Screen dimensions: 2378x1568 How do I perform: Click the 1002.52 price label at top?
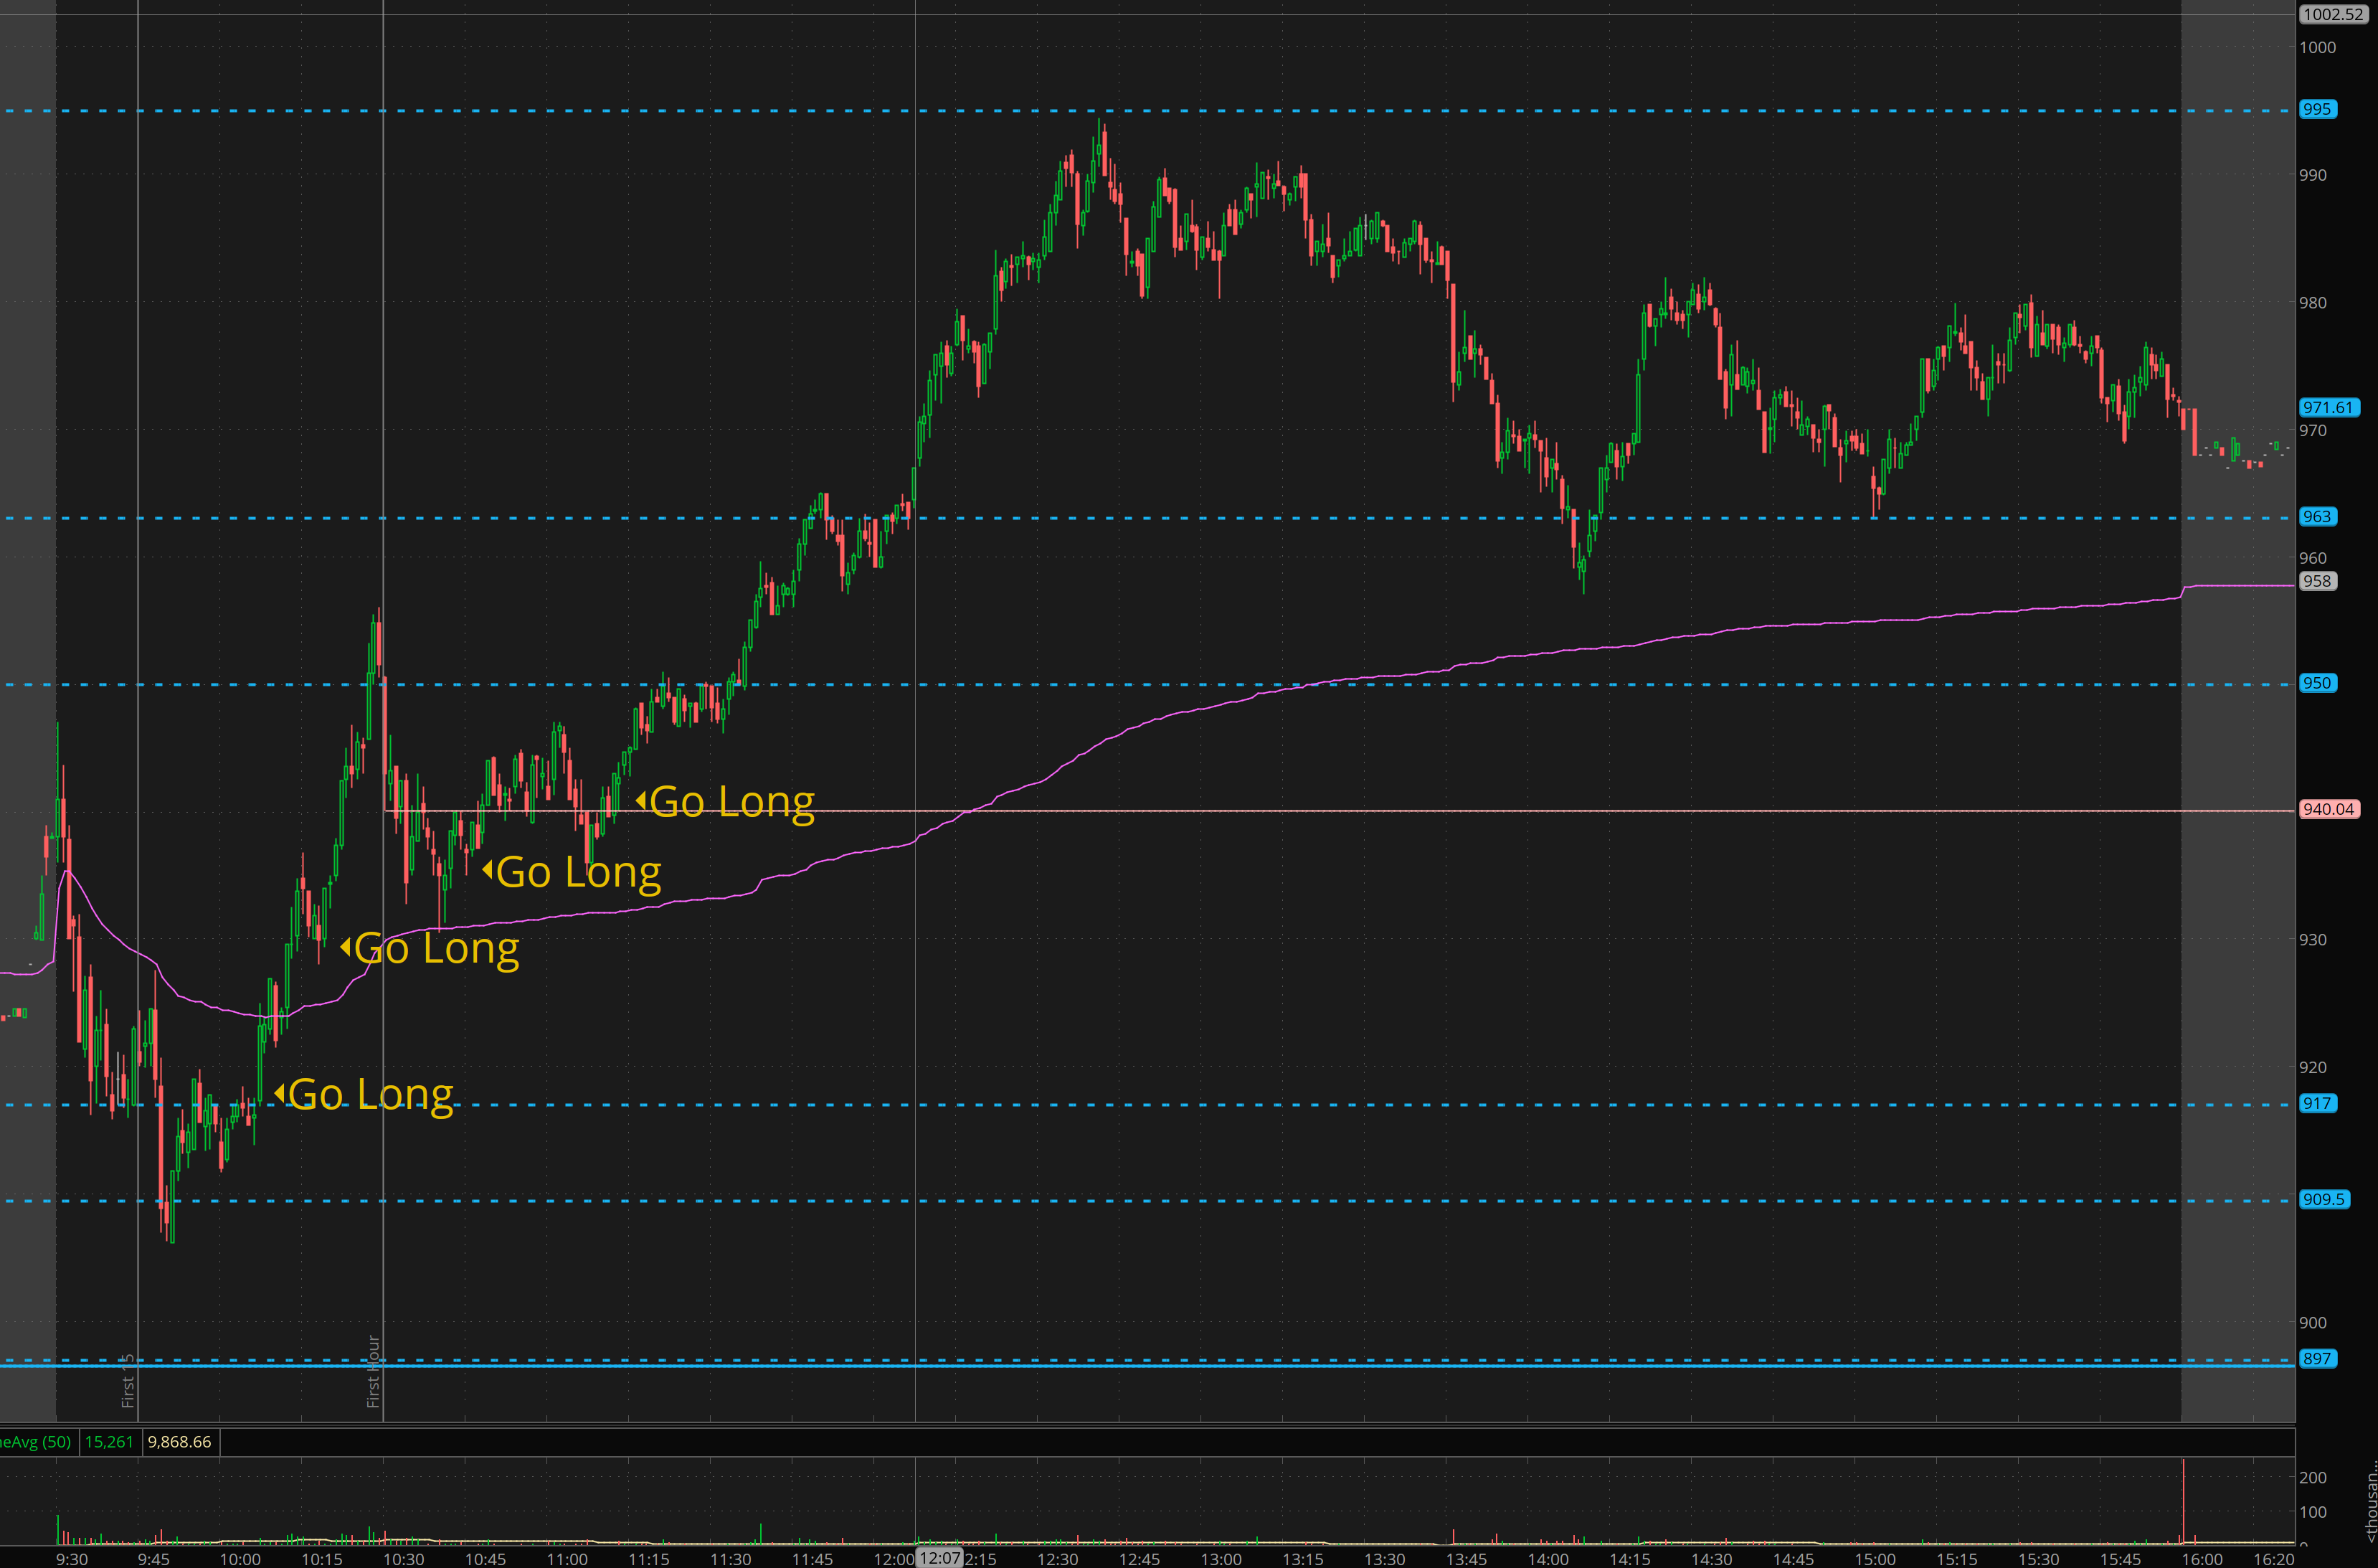[2334, 14]
